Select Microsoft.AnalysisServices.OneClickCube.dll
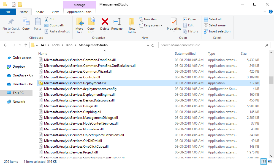The height and width of the screenshot is (165, 274). pos(149,147)
